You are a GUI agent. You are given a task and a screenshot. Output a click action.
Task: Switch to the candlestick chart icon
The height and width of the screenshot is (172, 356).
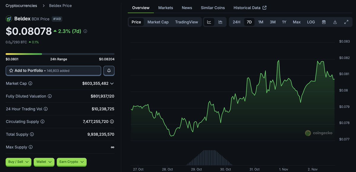[x=220, y=22]
